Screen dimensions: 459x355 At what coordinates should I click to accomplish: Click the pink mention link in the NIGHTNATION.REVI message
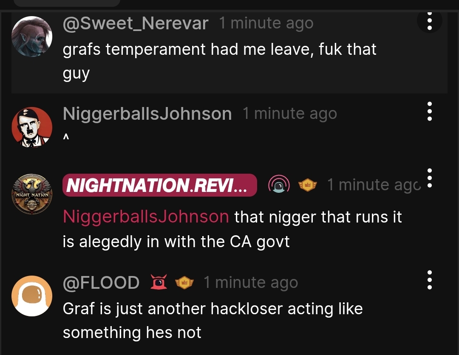coord(146,217)
